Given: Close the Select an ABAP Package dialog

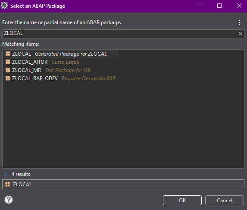Looking at the screenshot, I should coord(239,6).
